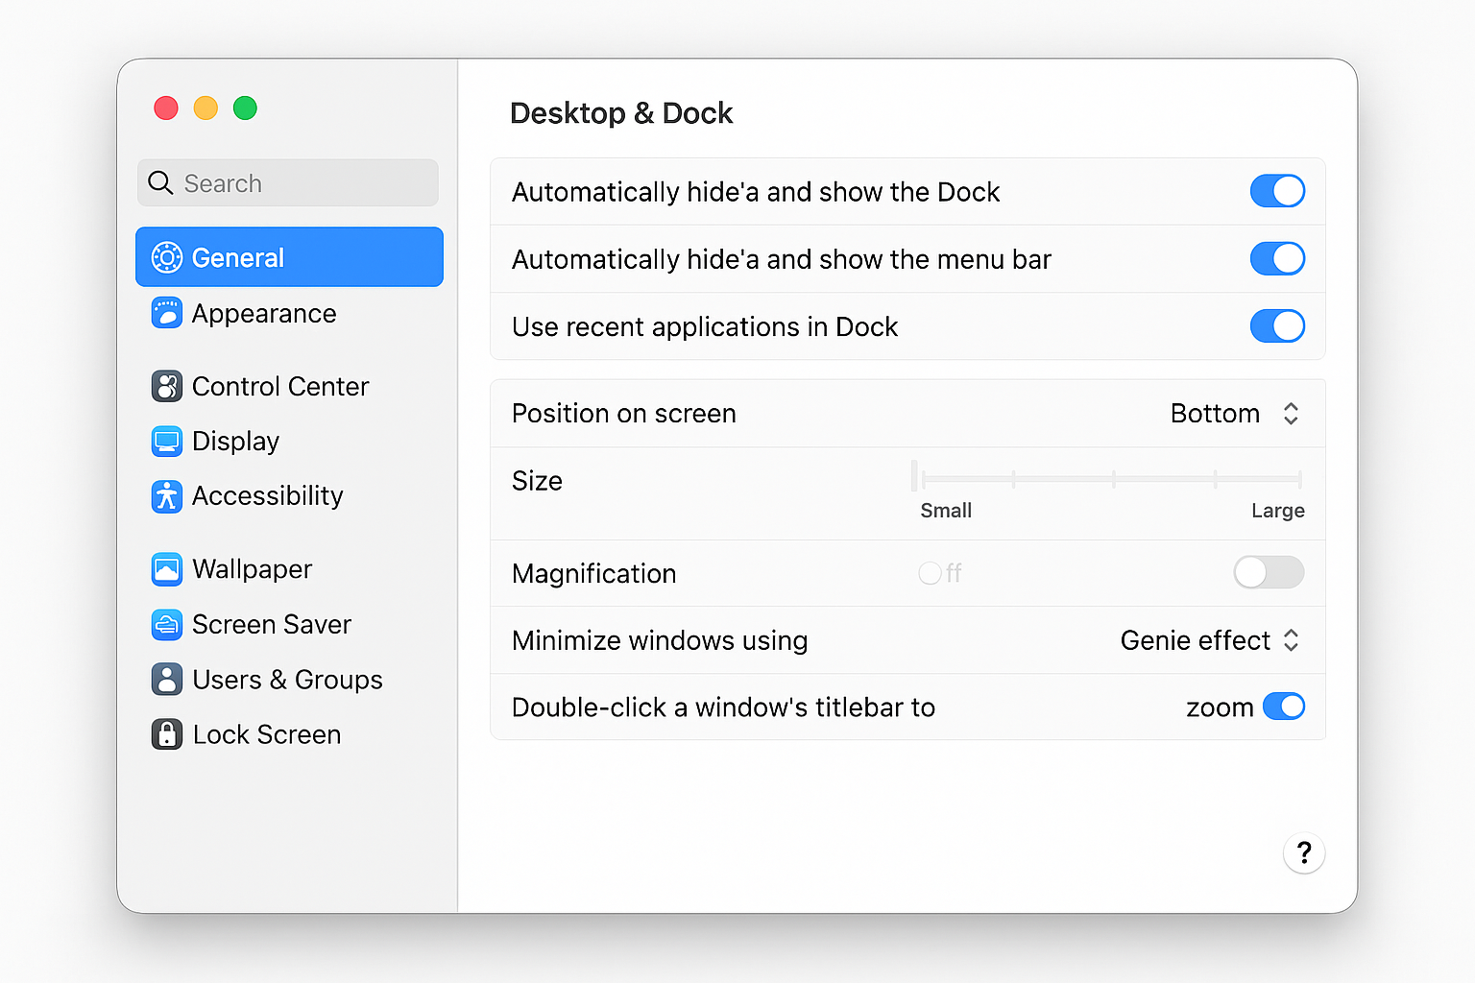Click the Wallpaper picture icon
The width and height of the screenshot is (1475, 983).
tap(166, 569)
